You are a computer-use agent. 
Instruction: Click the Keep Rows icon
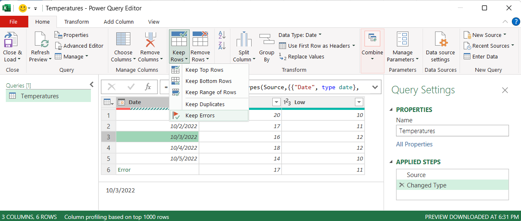(179, 39)
